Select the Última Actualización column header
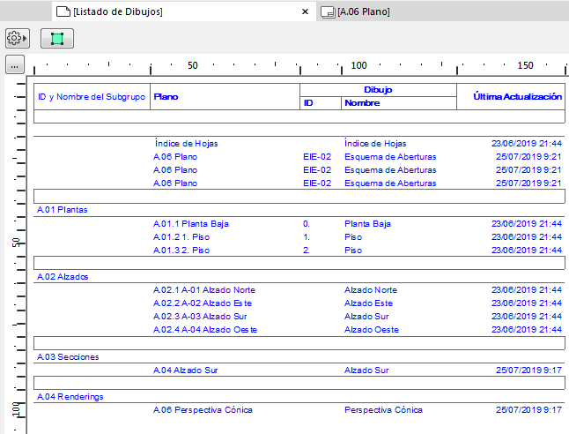569x434 pixels. point(517,96)
